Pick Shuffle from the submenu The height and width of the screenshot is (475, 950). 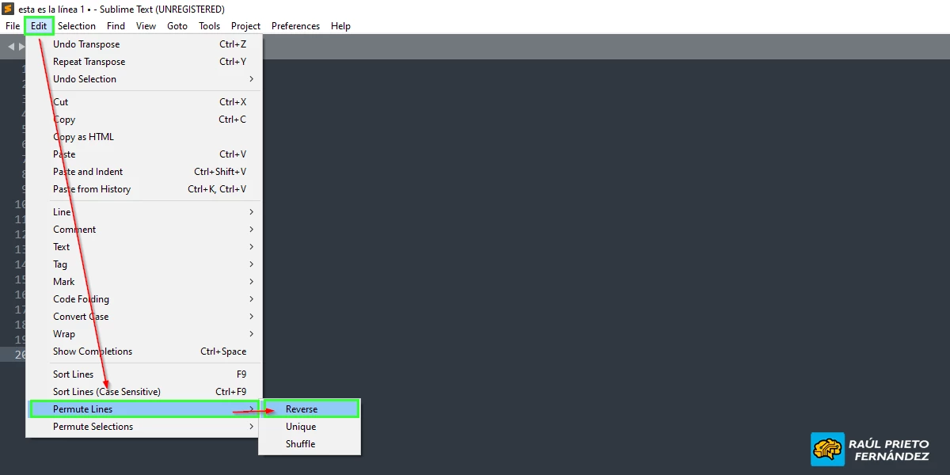point(301,444)
